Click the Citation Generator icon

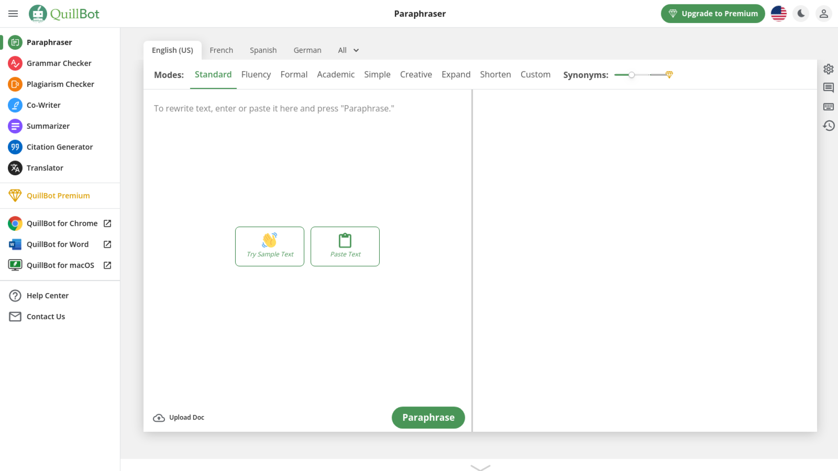point(15,147)
